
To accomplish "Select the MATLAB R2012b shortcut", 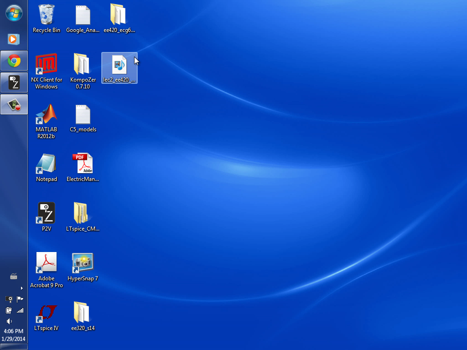I will tap(47, 121).
